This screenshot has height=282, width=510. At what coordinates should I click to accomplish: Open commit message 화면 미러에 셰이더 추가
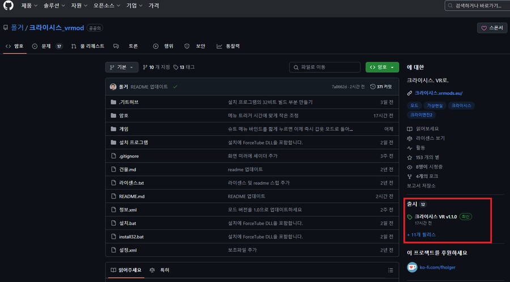click(253, 156)
